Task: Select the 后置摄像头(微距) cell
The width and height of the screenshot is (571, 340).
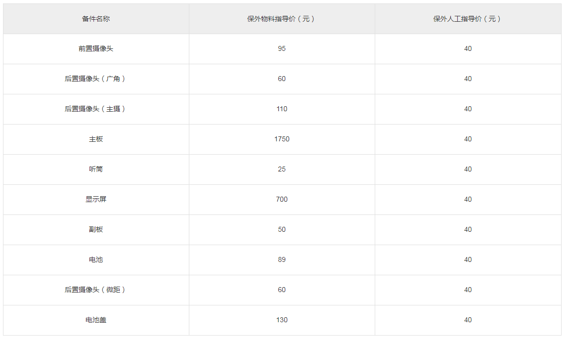Action: pos(96,290)
